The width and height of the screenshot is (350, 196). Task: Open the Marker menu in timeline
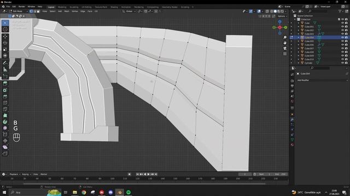point(44,174)
